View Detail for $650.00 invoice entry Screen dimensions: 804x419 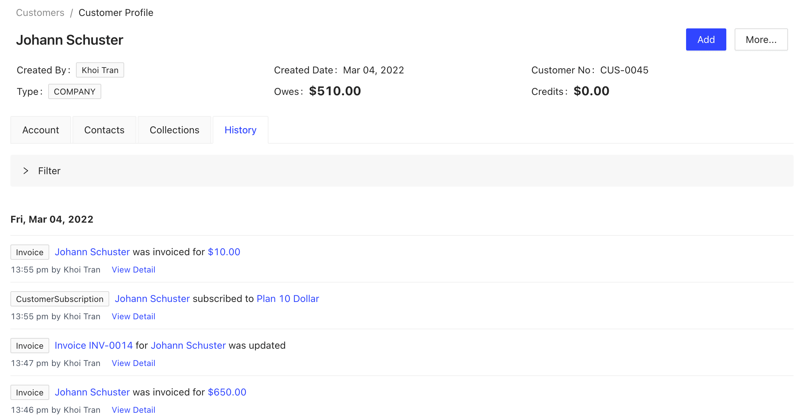coord(133,410)
